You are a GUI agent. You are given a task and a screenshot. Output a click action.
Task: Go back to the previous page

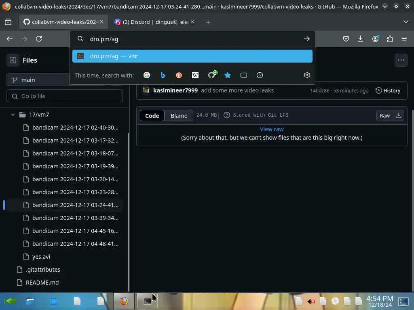(x=10, y=39)
